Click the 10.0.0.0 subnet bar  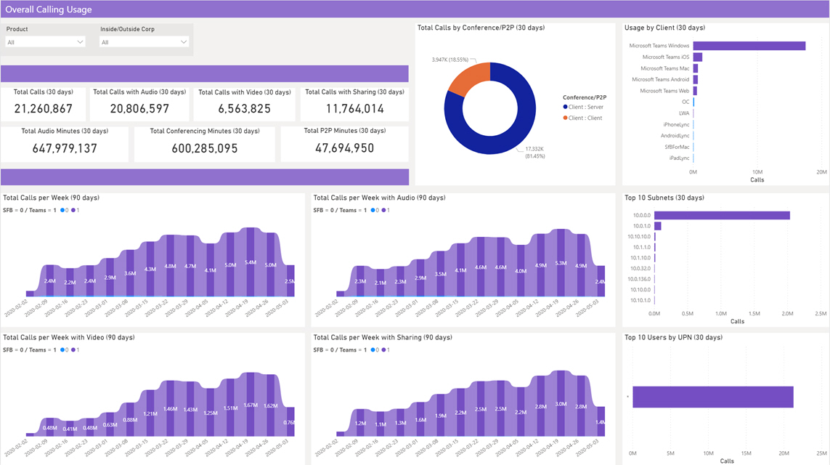(x=722, y=216)
